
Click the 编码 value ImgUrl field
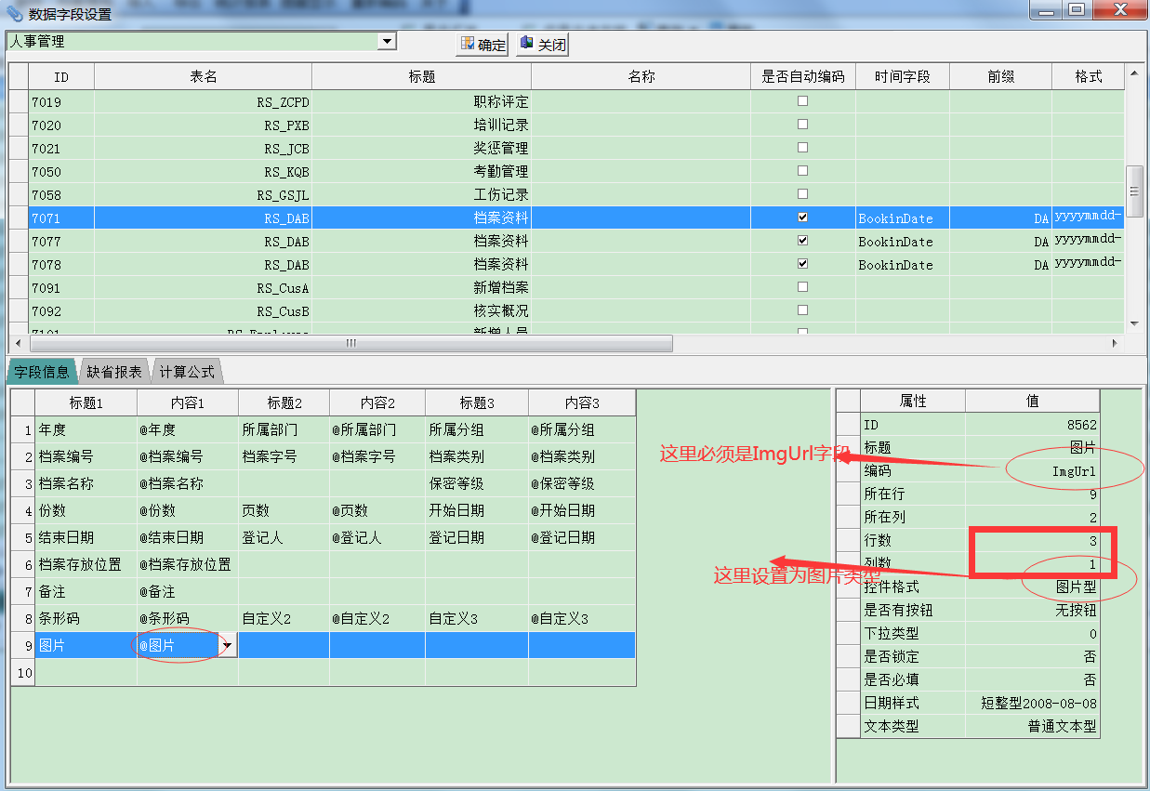click(x=1032, y=471)
